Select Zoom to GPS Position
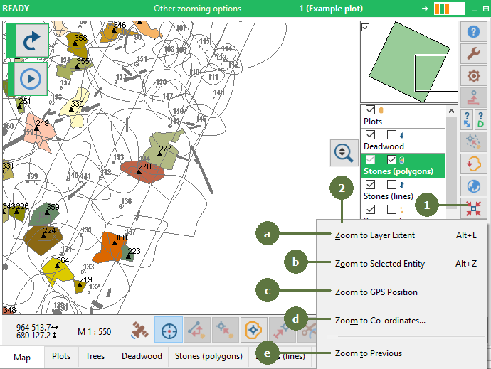This screenshot has width=491, height=369. pyautogui.click(x=376, y=292)
